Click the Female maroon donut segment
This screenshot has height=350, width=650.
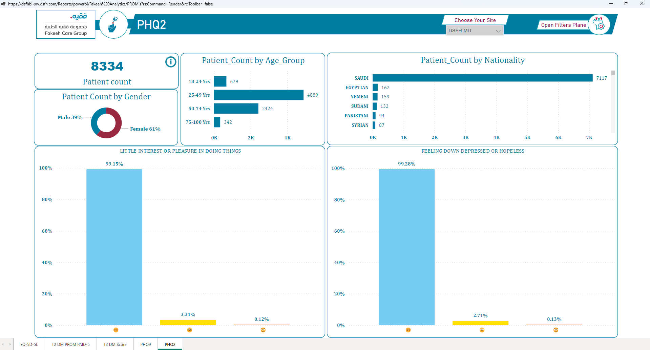[x=118, y=125]
